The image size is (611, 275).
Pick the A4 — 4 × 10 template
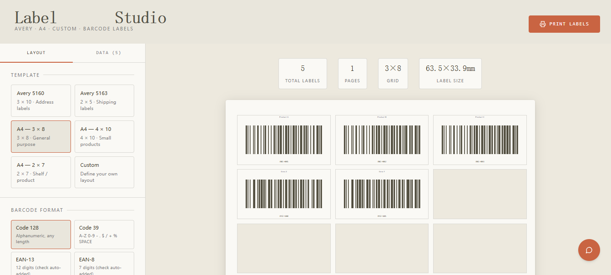[104, 136]
